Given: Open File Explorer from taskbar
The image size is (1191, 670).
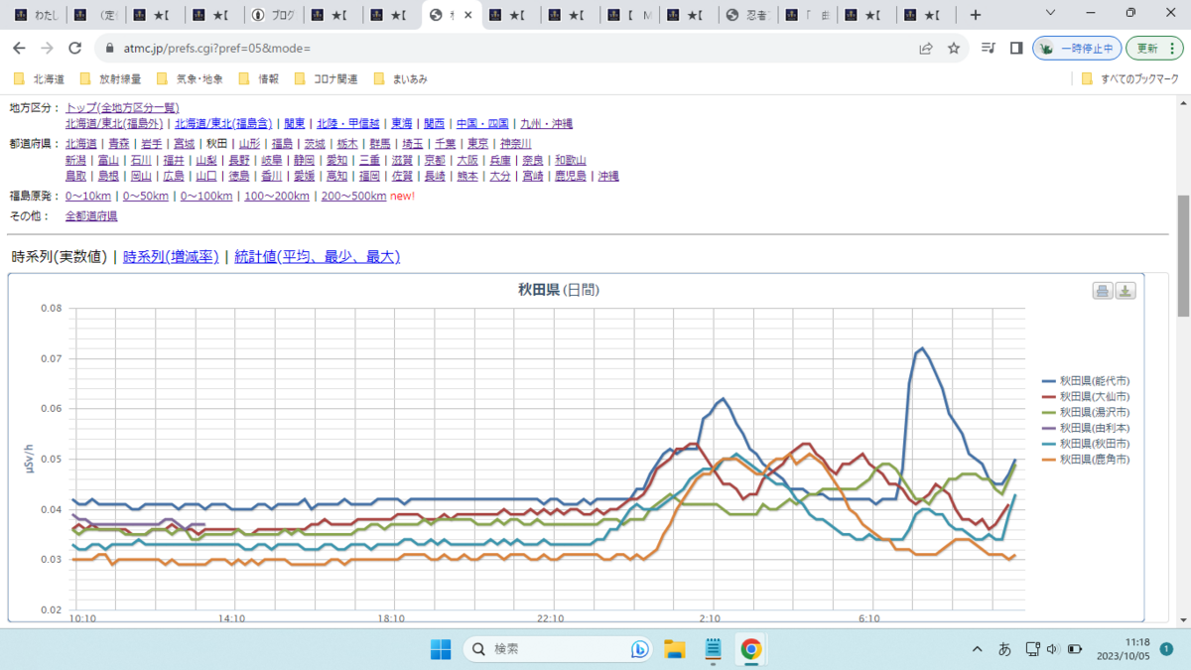Looking at the screenshot, I should 675,649.
